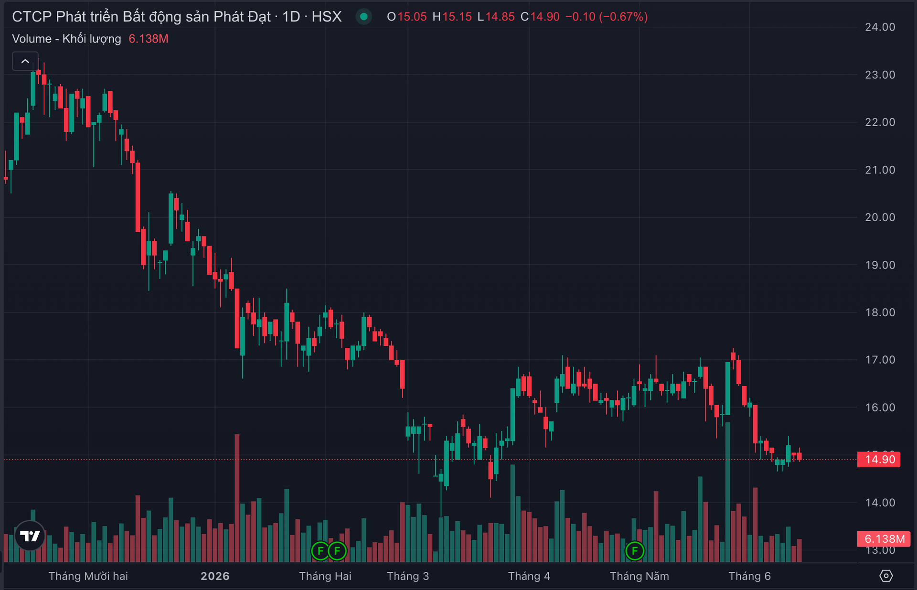Click the Tháng 4 label on the time axis
Screen dimensions: 917x590
coord(529,576)
